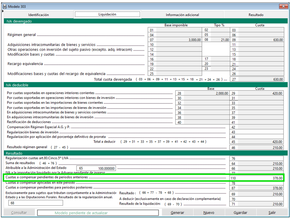Click the Generar button
This screenshot has width=291, height=219.
click(177, 213)
